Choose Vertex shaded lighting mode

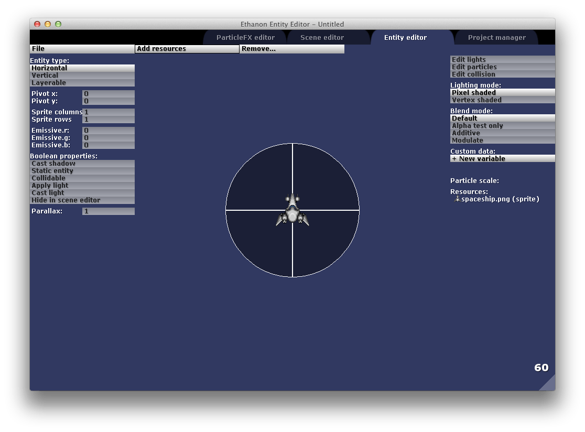502,100
